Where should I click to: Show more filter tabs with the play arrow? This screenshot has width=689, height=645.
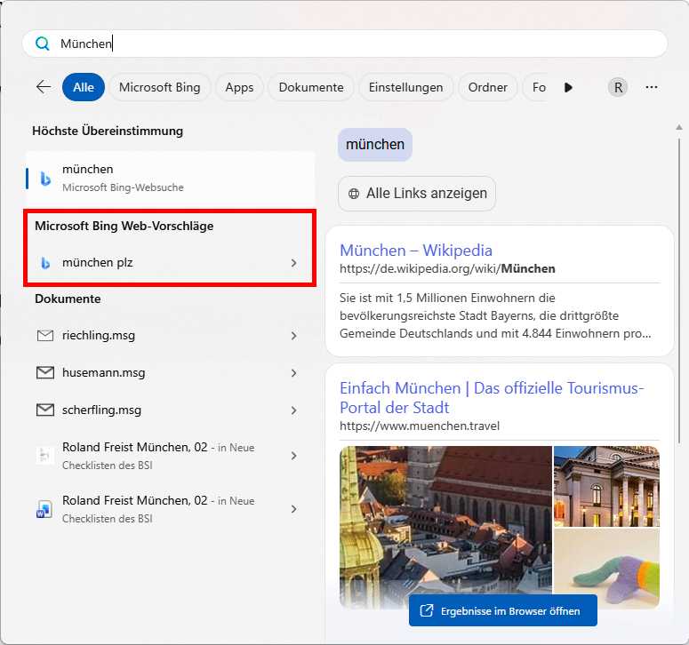point(568,87)
